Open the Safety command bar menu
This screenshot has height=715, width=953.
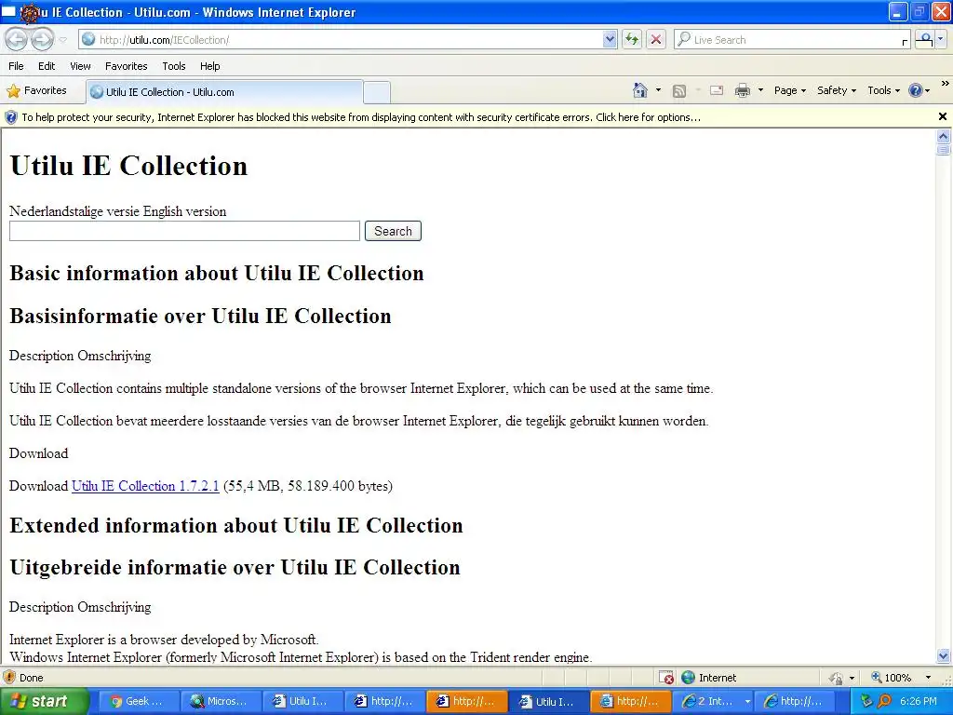click(x=837, y=90)
